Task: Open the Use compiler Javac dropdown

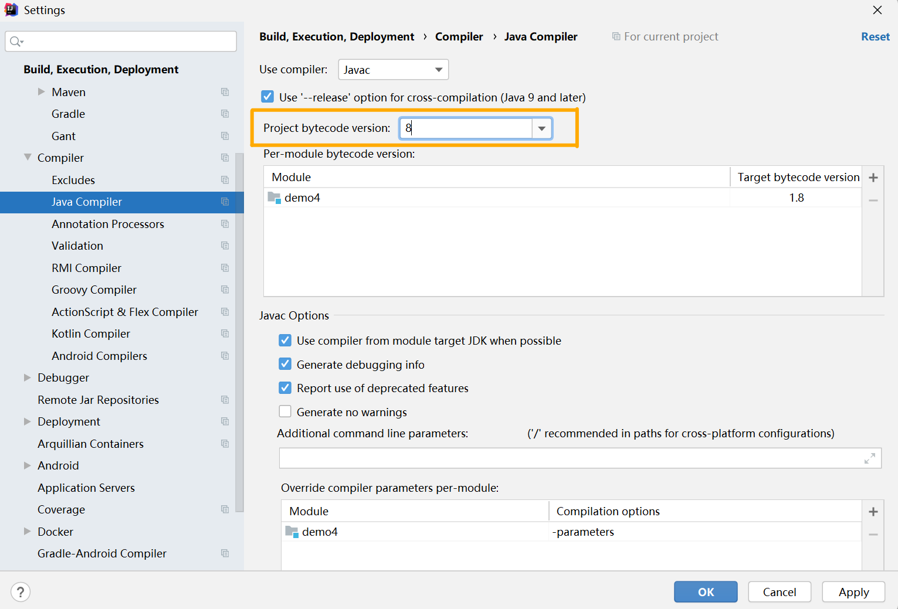Action: click(393, 70)
